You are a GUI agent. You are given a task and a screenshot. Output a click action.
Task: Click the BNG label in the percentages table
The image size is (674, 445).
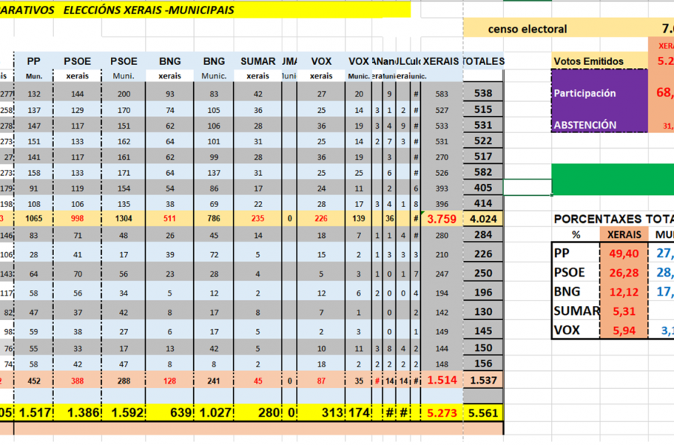576,292
